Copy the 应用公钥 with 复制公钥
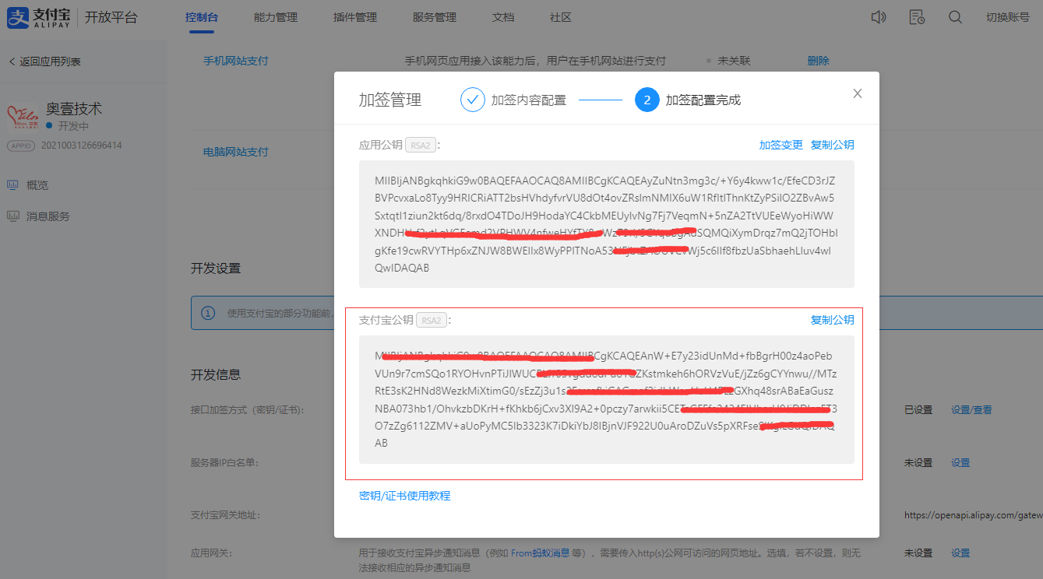Viewport: 1043px width, 579px height. [833, 145]
